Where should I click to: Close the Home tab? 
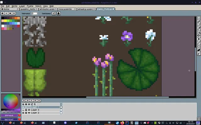coord(18,9)
